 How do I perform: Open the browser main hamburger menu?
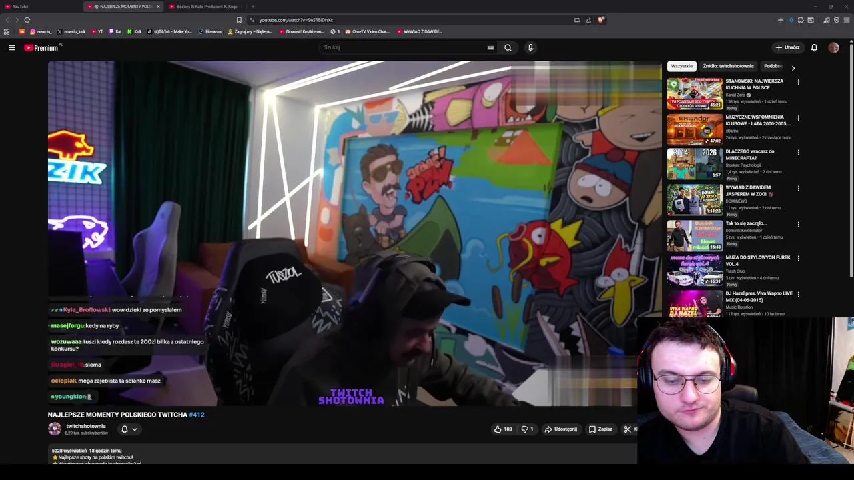click(847, 20)
